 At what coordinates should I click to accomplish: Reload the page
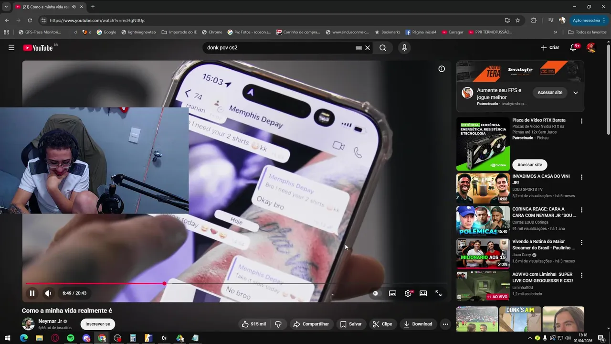[x=30, y=21]
